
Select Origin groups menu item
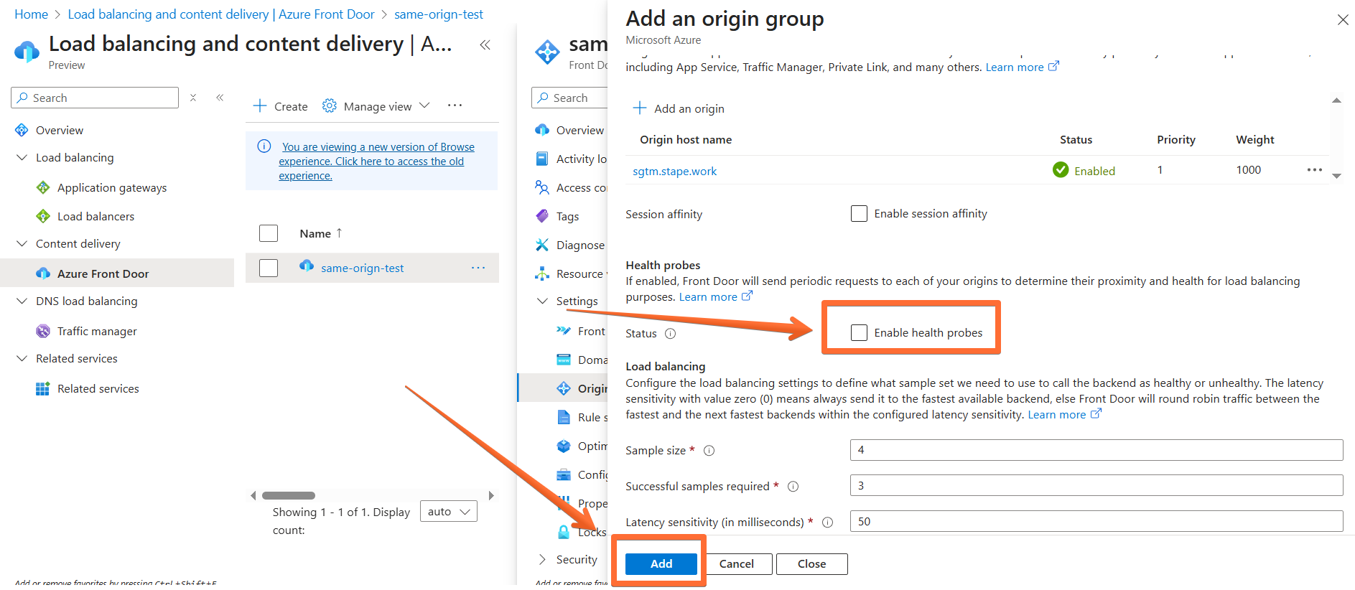(563, 388)
